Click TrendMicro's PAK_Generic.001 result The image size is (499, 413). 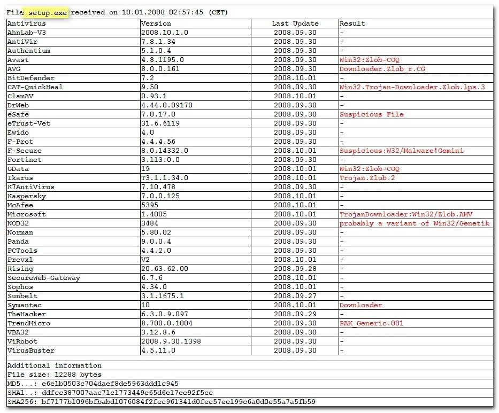point(371,323)
